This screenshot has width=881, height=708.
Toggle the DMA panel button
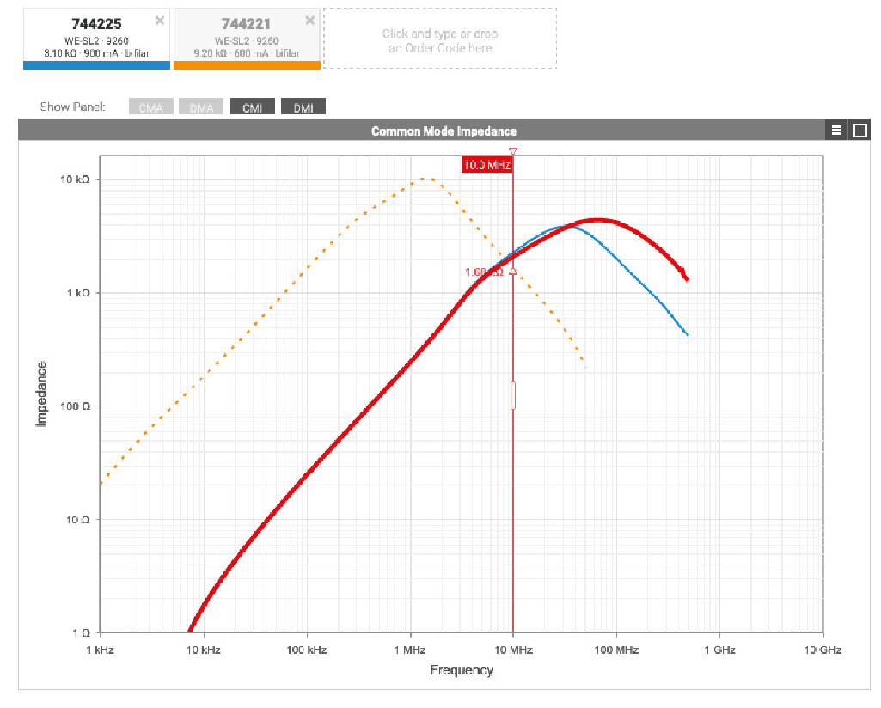point(201,107)
